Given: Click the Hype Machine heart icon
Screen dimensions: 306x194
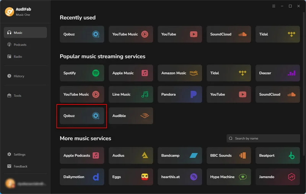Looking at the screenshot, I should pyautogui.click(x=243, y=177).
